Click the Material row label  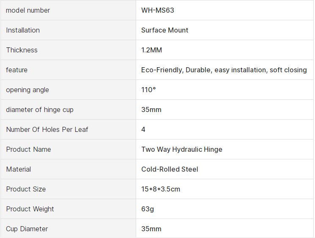[19, 169]
